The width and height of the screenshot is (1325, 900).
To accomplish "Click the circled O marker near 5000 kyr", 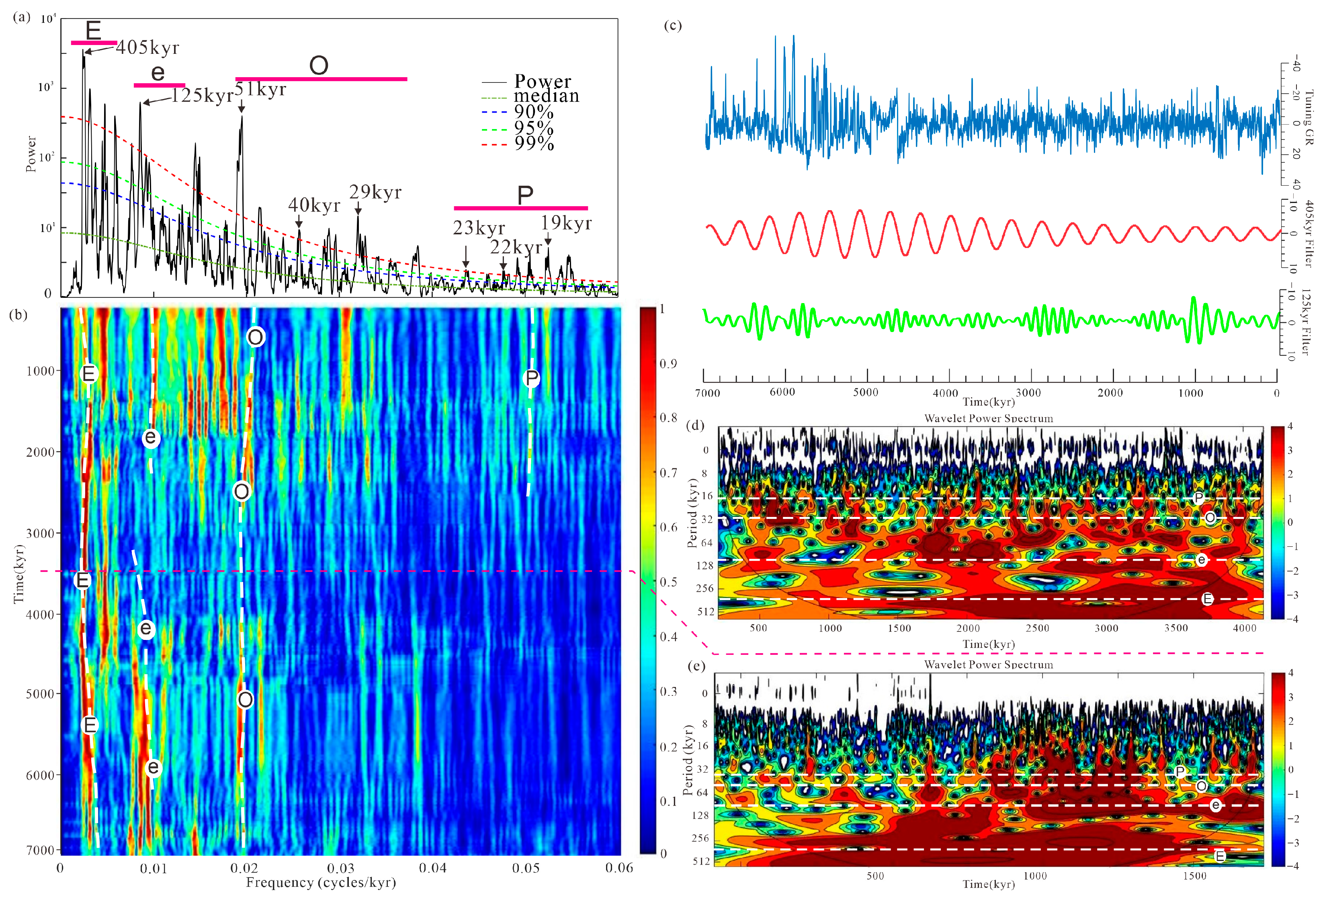I will [x=245, y=700].
